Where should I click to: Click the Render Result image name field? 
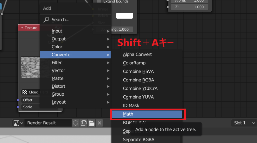[48, 123]
